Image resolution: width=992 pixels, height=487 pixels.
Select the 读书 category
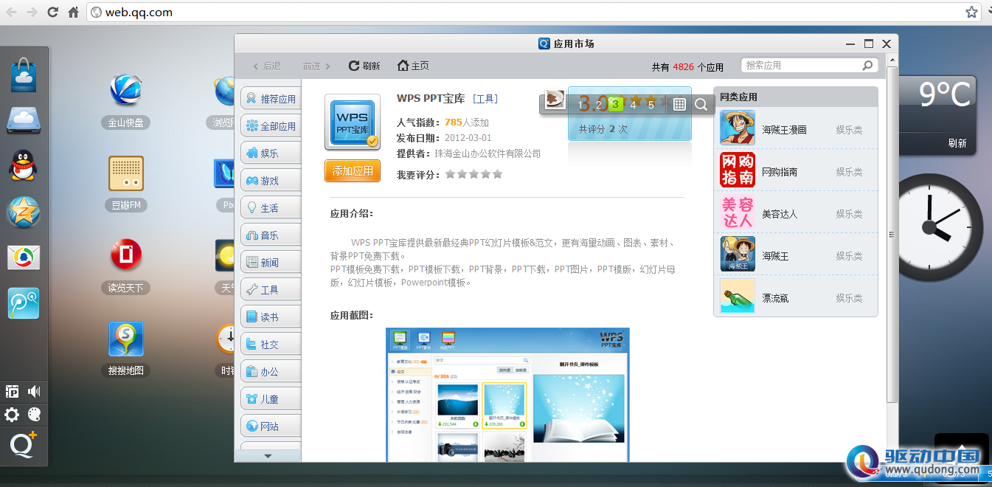click(271, 317)
